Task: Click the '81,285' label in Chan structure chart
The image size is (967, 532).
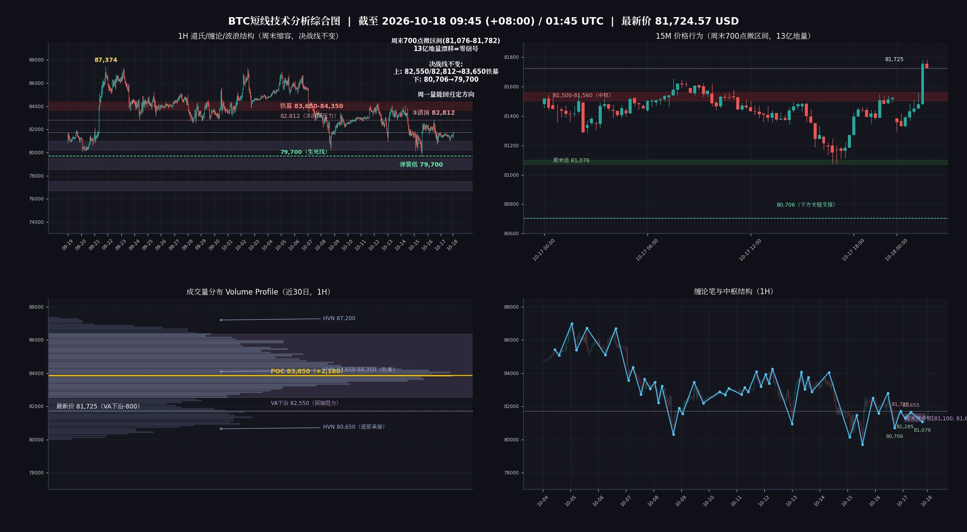Action: point(905,427)
